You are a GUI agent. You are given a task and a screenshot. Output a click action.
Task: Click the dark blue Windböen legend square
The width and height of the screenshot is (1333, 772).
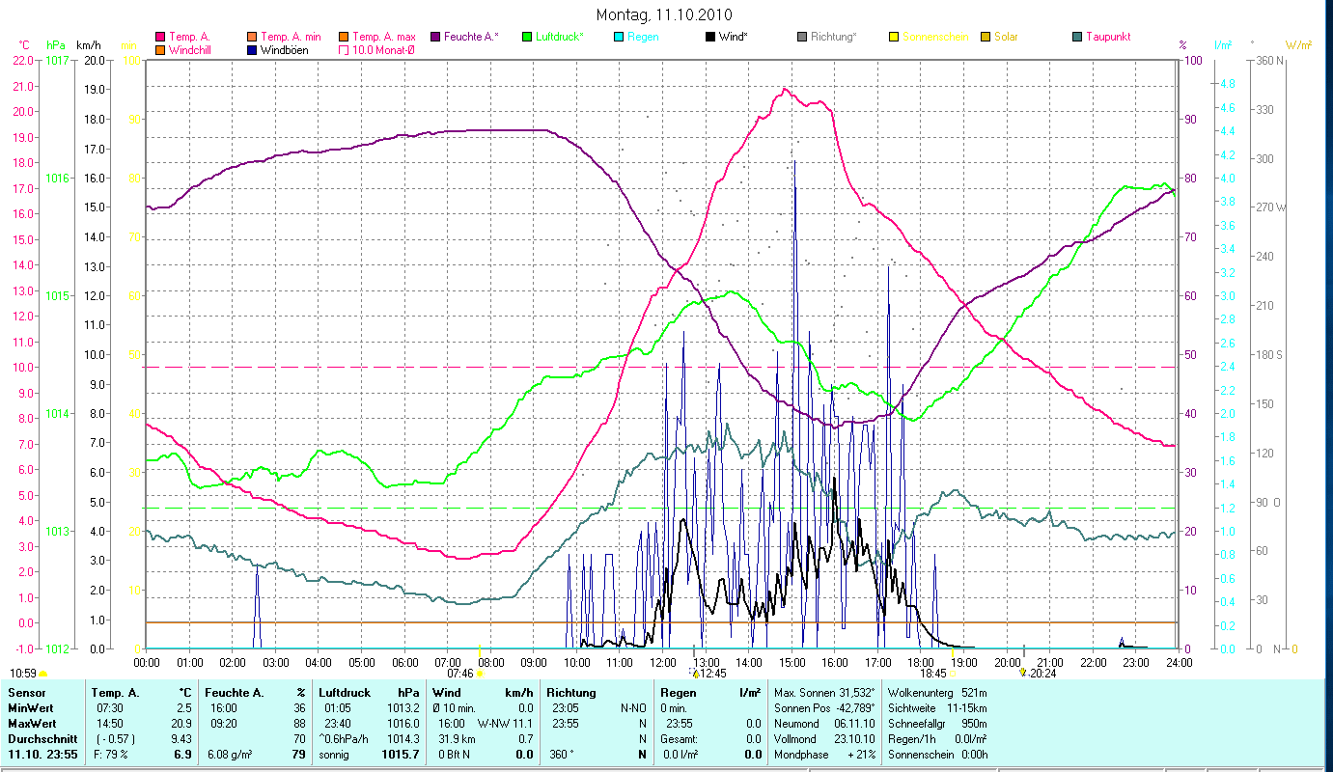[252, 50]
